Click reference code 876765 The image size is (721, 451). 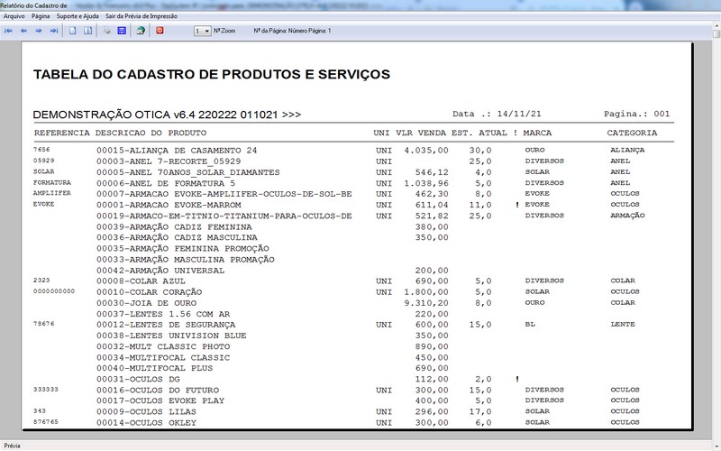pyautogui.click(x=46, y=421)
